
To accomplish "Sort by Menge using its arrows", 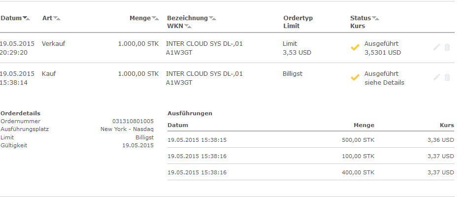I will [x=156, y=19].
